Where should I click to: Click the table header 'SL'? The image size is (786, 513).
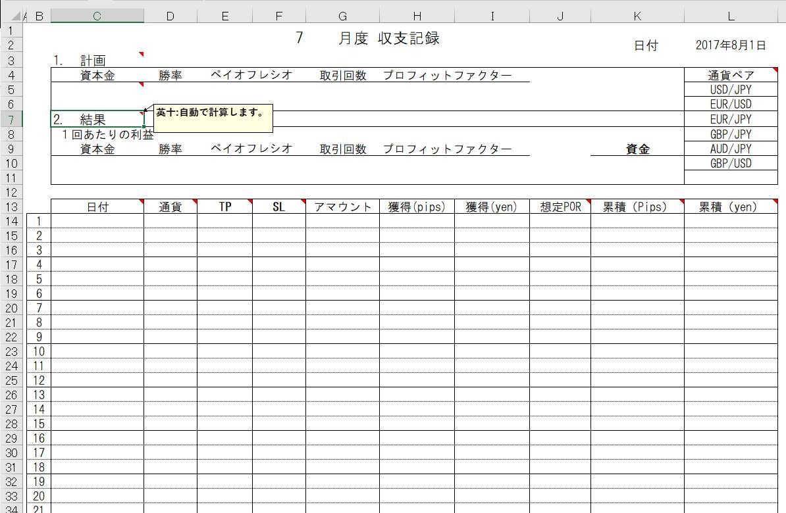(278, 207)
